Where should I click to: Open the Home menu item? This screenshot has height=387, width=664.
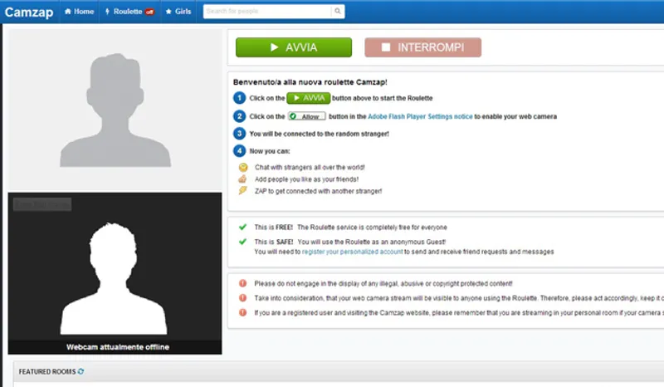tap(79, 12)
